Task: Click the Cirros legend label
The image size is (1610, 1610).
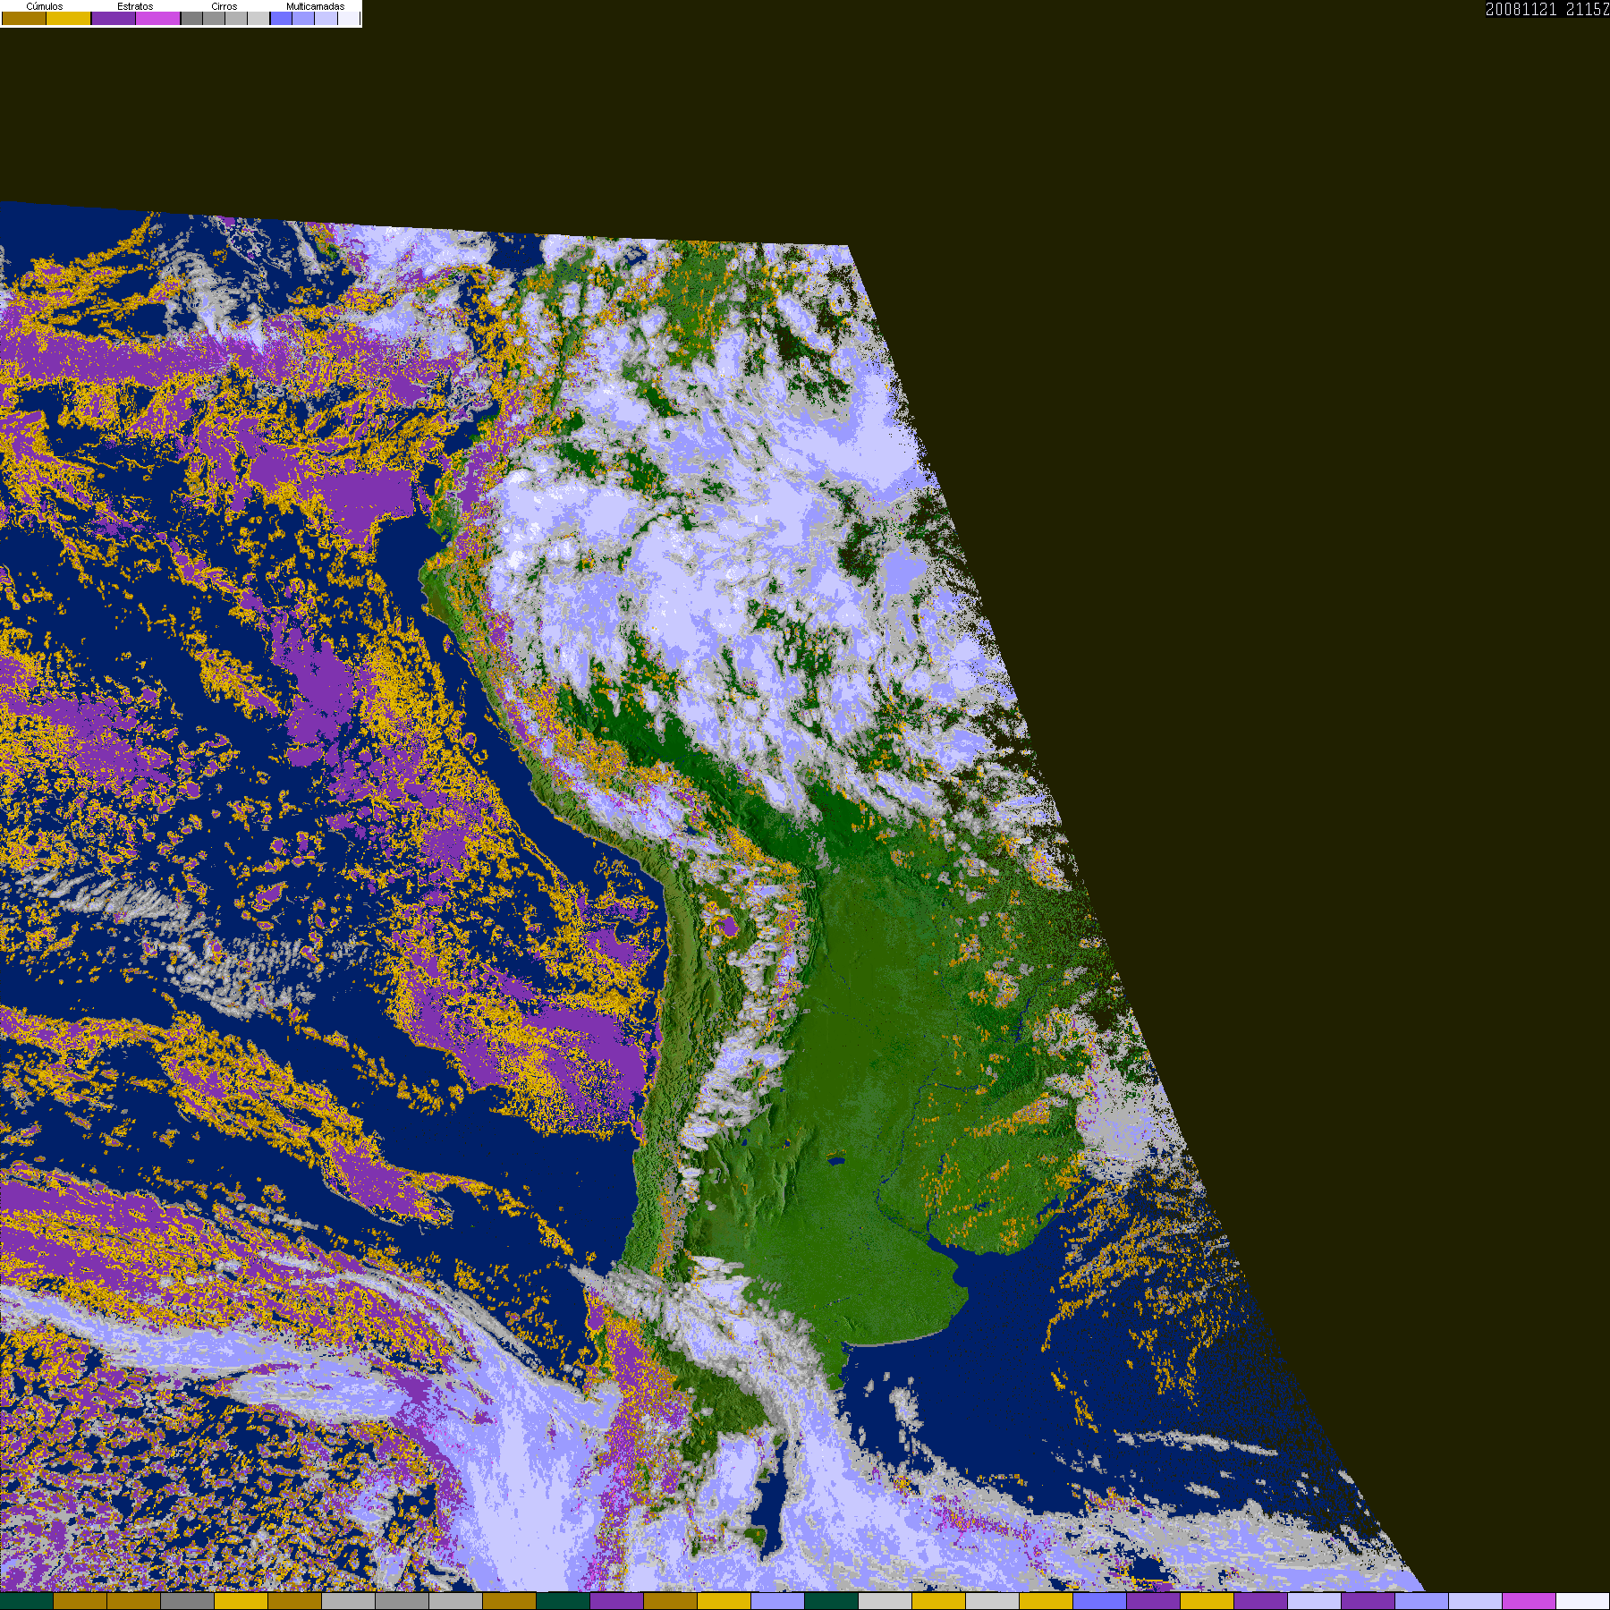Action: (225, 6)
